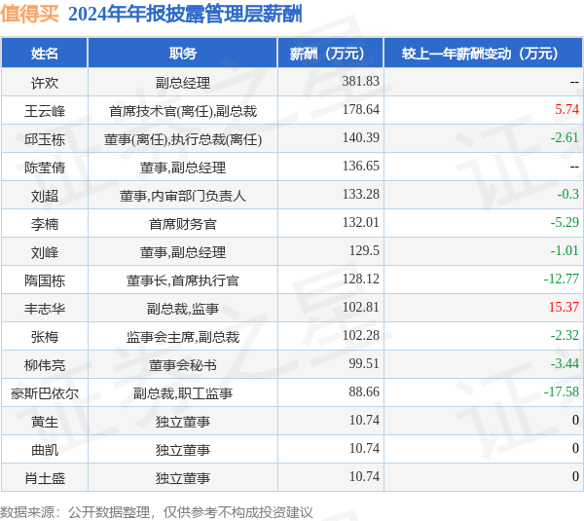Click 独立董事 in 曲凯's row
Image resolution: width=584 pixels, height=521 pixels.
[183, 450]
